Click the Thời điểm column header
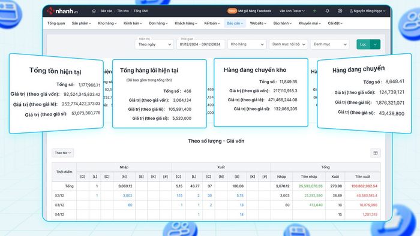Screen dimensions: 420x236 [x=64, y=172]
